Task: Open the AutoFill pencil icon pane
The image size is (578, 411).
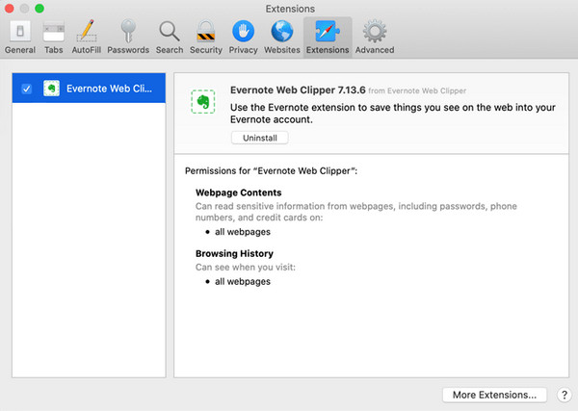Action: tap(87, 37)
